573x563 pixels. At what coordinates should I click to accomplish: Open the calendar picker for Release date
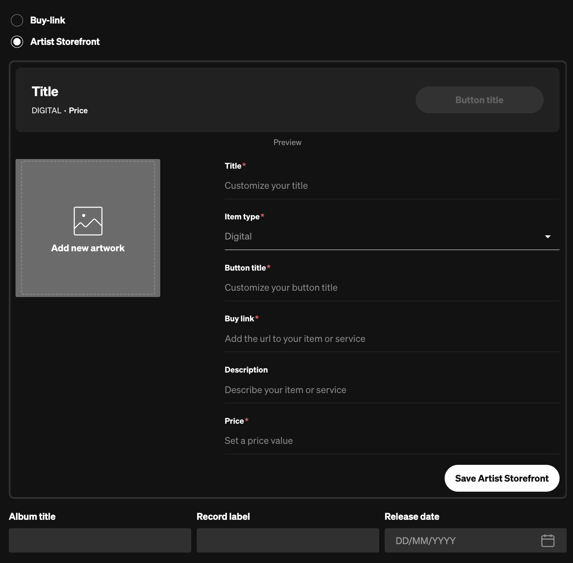(x=547, y=541)
